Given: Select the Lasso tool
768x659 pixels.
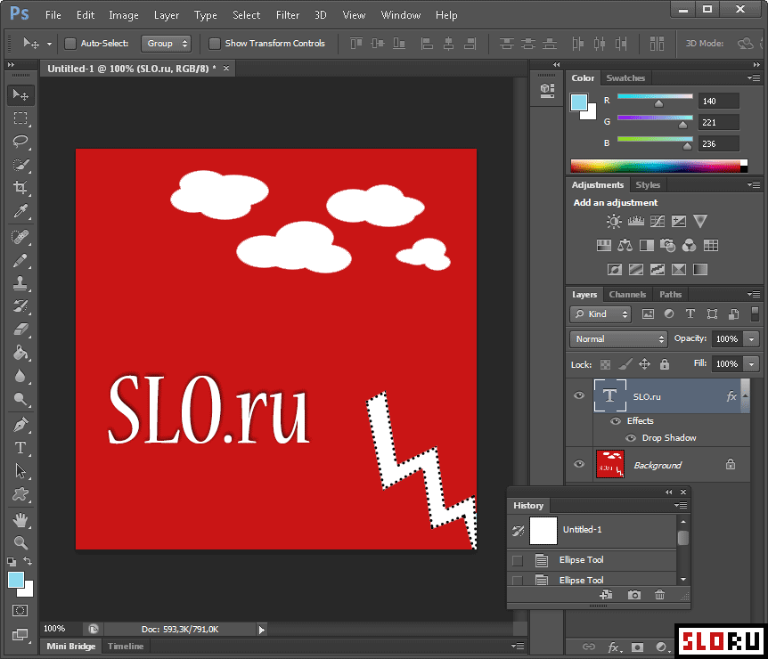Looking at the screenshot, I should 20,142.
